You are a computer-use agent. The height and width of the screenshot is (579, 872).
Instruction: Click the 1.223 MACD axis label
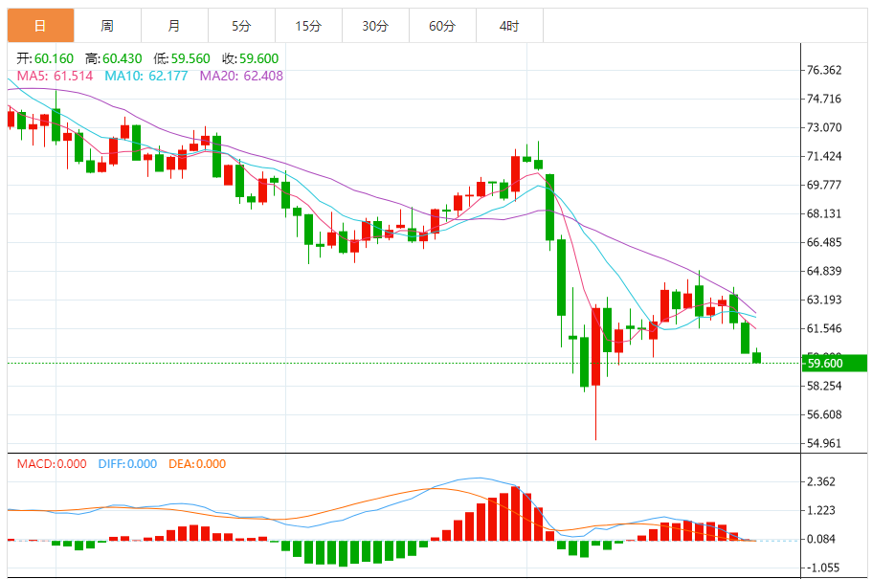point(821,510)
